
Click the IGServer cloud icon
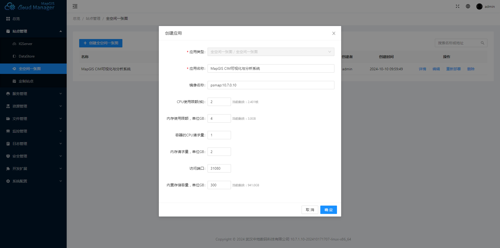tap(14, 44)
